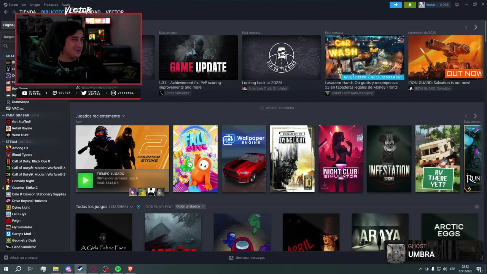Open IRON GUARD: Salvation is out now news
This screenshot has height=274, width=487.
(446, 57)
